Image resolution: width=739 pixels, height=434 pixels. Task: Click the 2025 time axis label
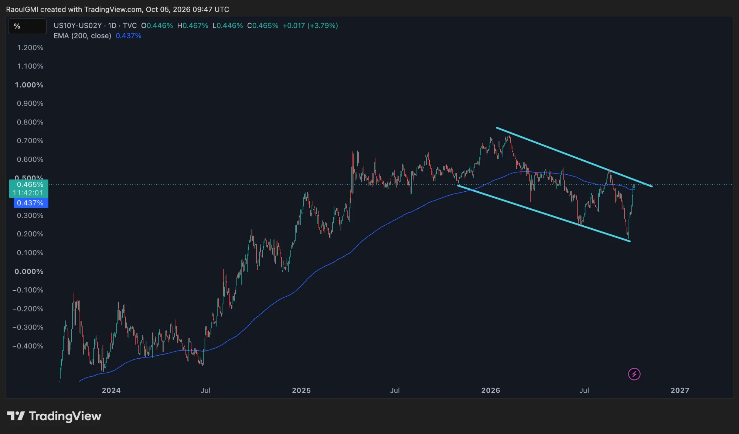(x=301, y=390)
